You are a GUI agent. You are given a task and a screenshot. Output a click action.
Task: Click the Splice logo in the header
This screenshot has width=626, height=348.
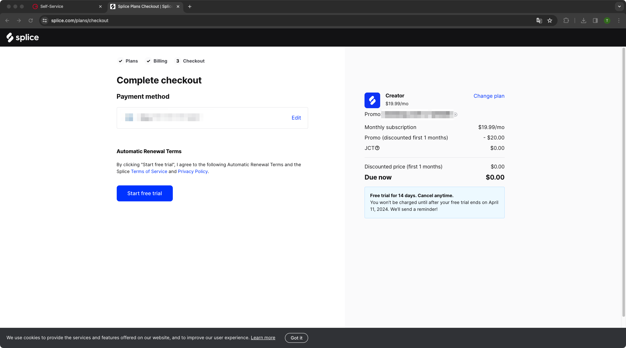click(22, 37)
